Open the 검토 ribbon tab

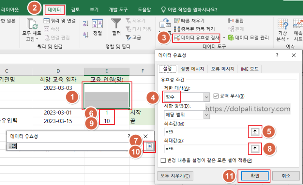coord(75,10)
